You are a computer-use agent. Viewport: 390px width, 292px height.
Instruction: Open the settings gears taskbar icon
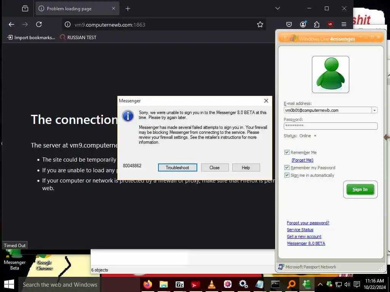243,284
